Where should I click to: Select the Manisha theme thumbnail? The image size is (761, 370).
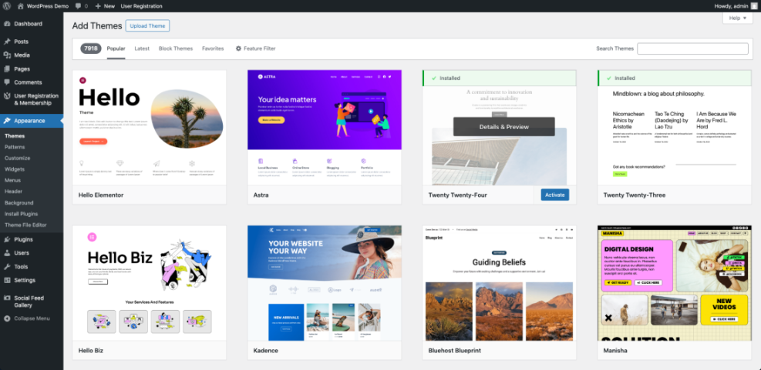pyautogui.click(x=674, y=283)
